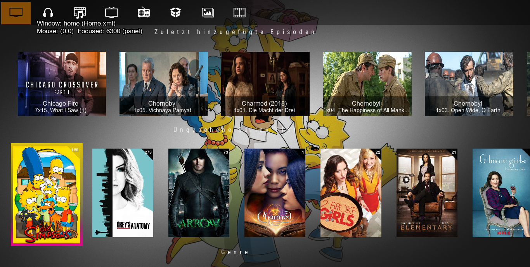
Task: Open Charmed (2018) 1x01 episode thumbnail
Action: point(265,84)
